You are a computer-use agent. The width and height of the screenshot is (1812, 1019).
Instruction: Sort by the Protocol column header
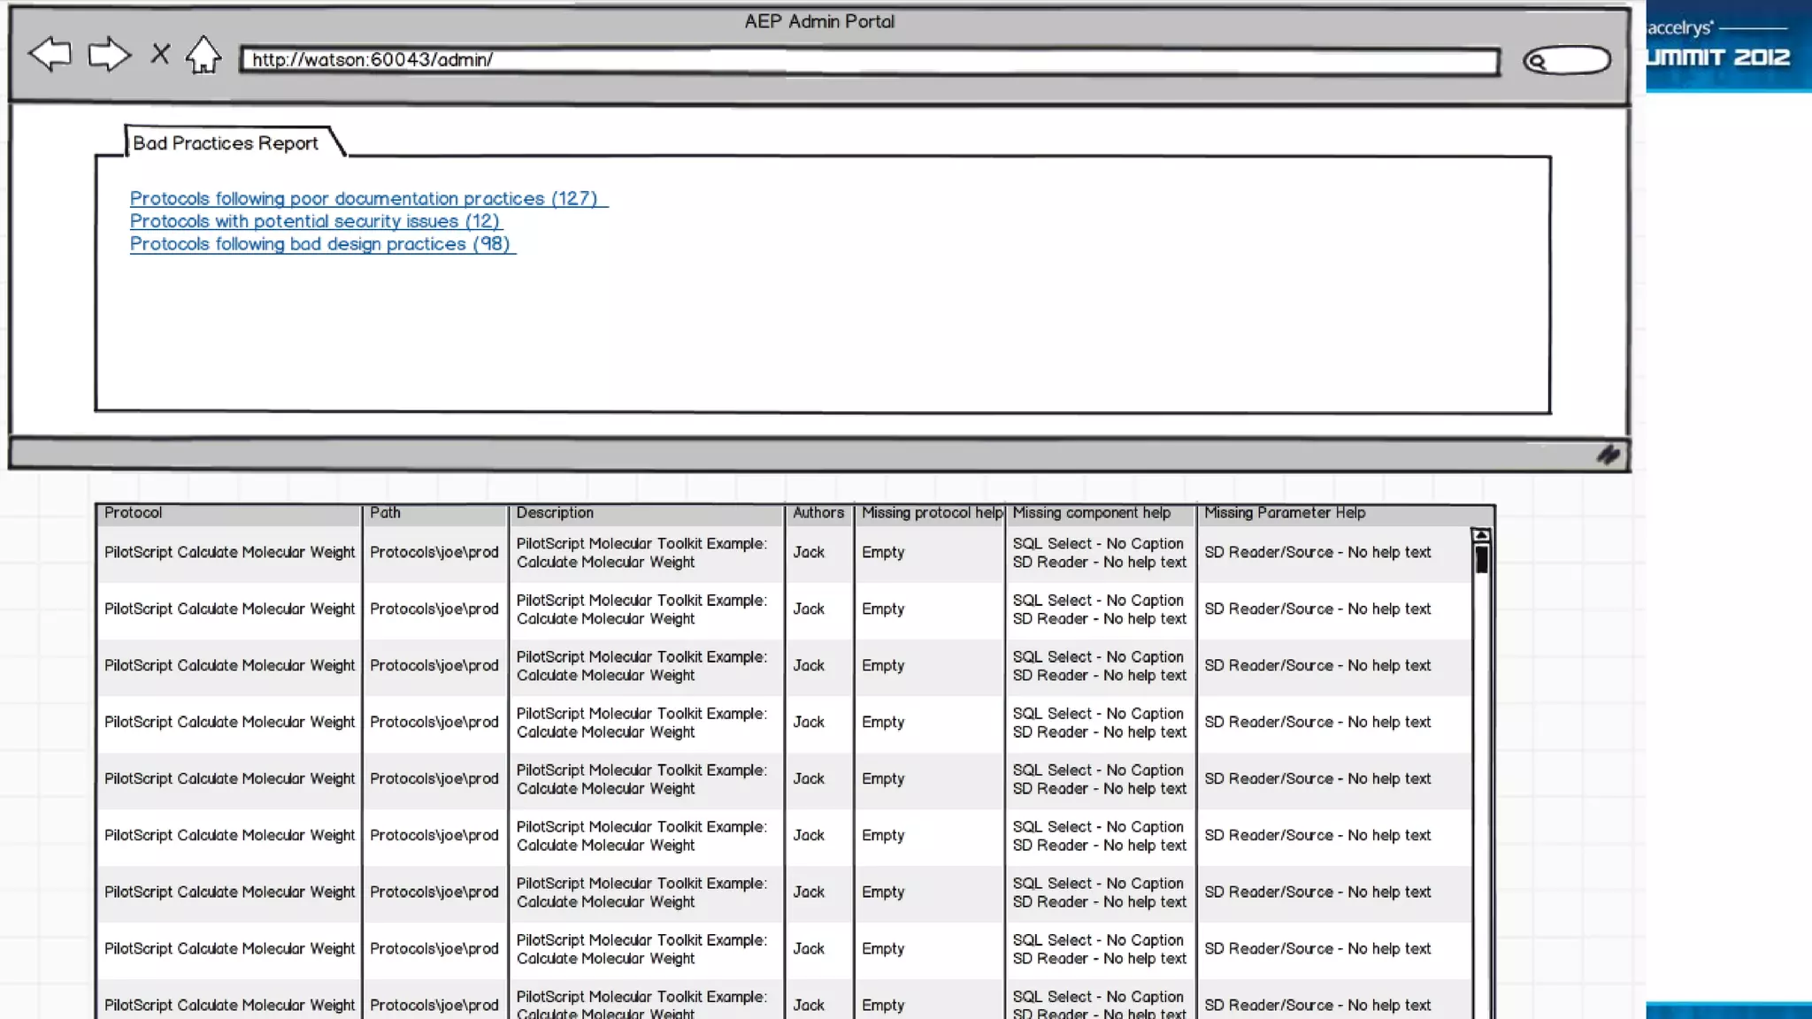click(x=134, y=513)
